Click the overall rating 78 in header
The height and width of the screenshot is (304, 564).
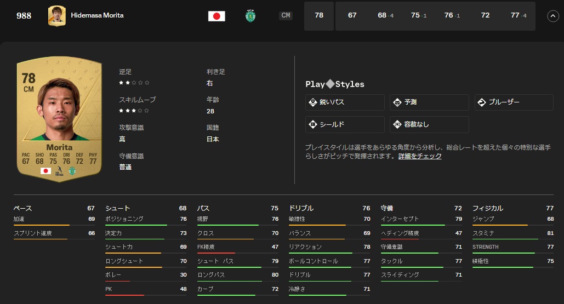(x=319, y=16)
